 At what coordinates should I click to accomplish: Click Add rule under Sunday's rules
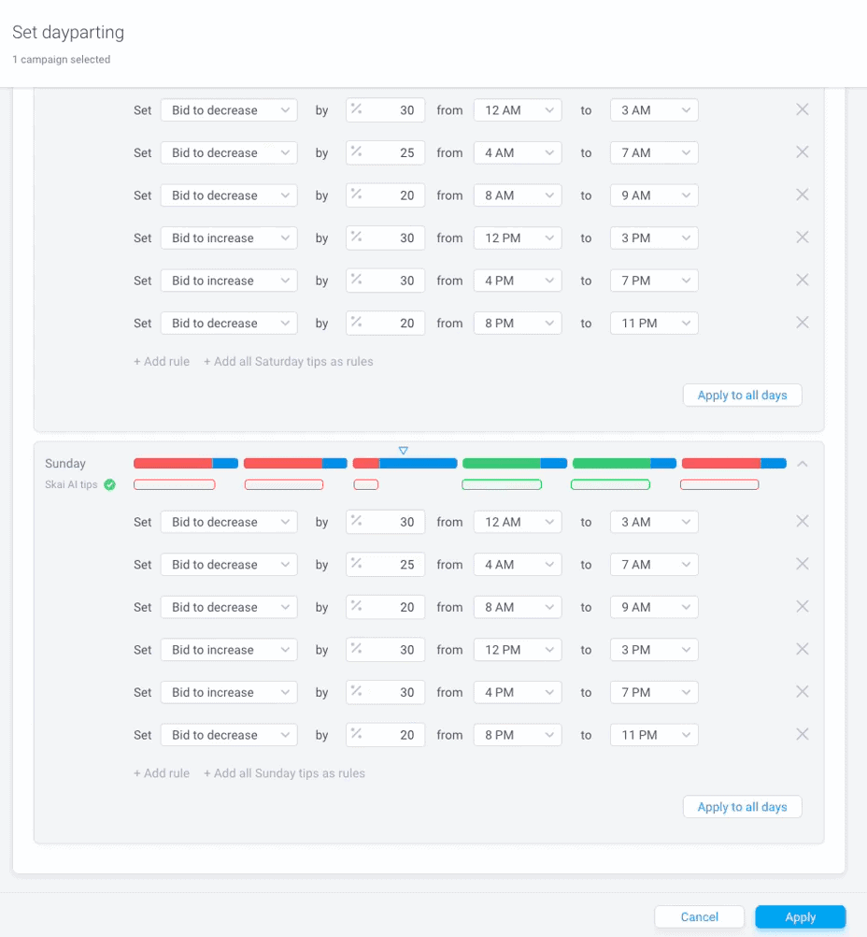[161, 772]
